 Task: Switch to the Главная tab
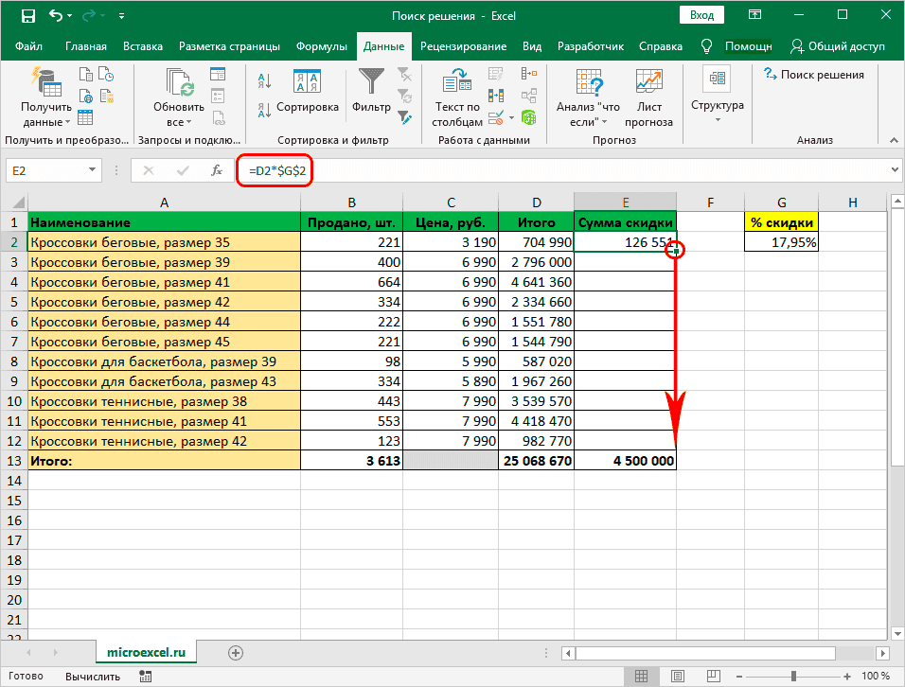(x=87, y=46)
